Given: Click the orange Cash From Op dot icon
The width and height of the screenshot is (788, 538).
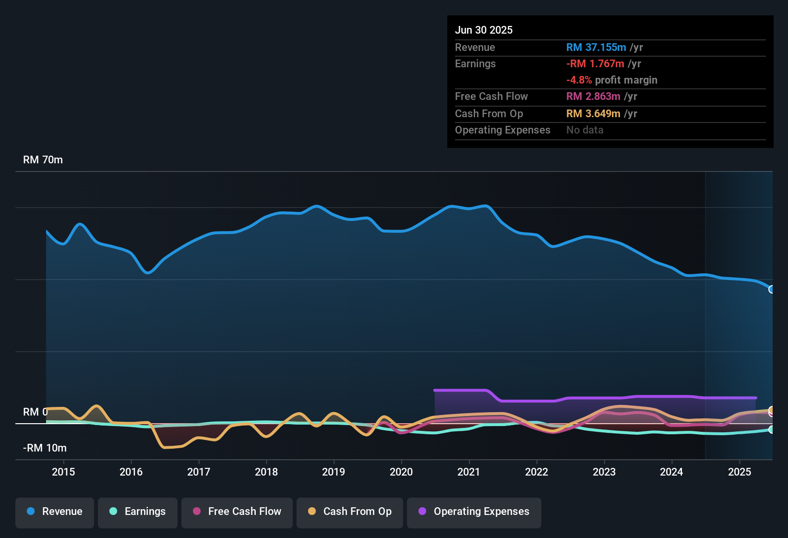Looking at the screenshot, I should 311,512.
